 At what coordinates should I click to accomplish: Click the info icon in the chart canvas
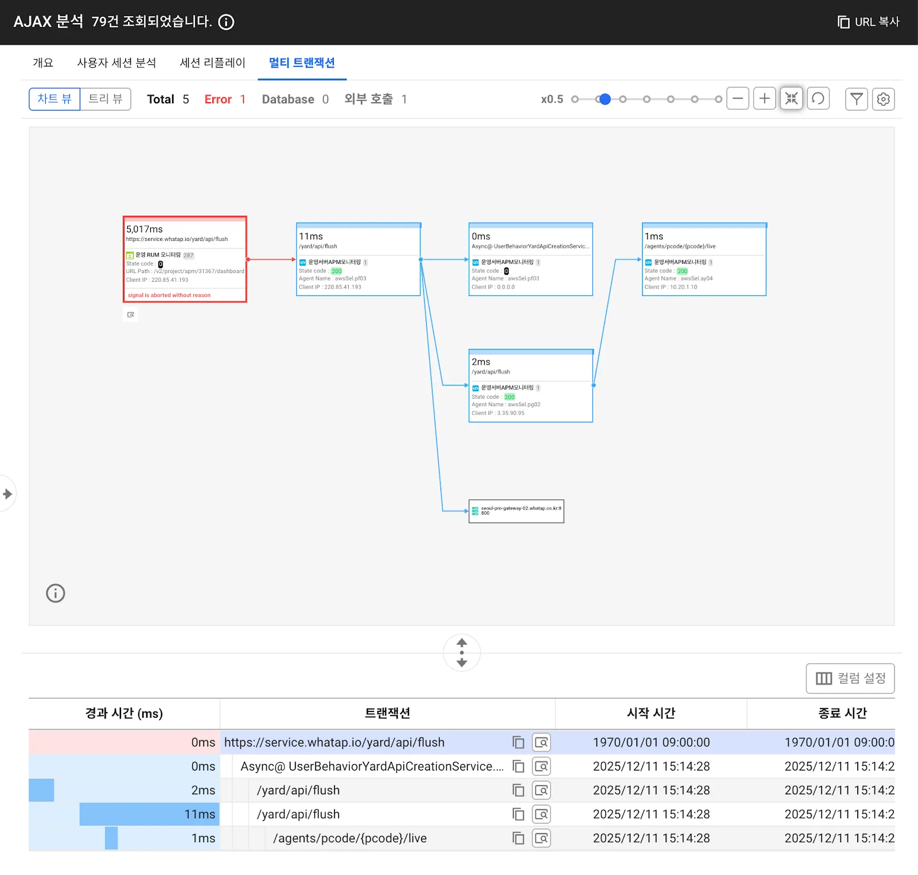(56, 593)
